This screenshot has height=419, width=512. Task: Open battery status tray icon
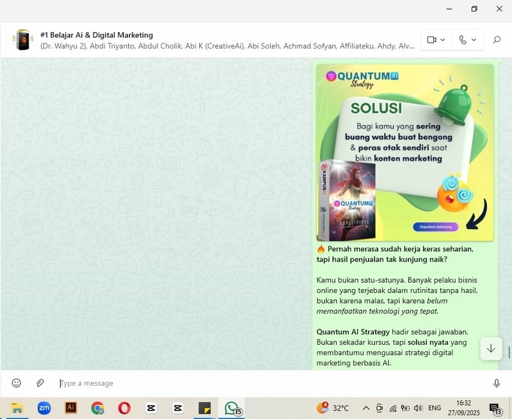[405, 408]
